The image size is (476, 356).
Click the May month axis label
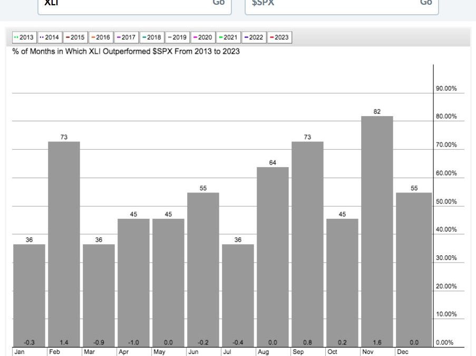point(159,352)
